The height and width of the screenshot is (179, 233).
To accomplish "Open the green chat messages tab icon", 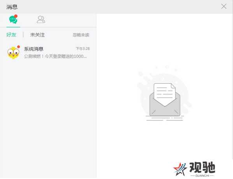I will (13, 20).
